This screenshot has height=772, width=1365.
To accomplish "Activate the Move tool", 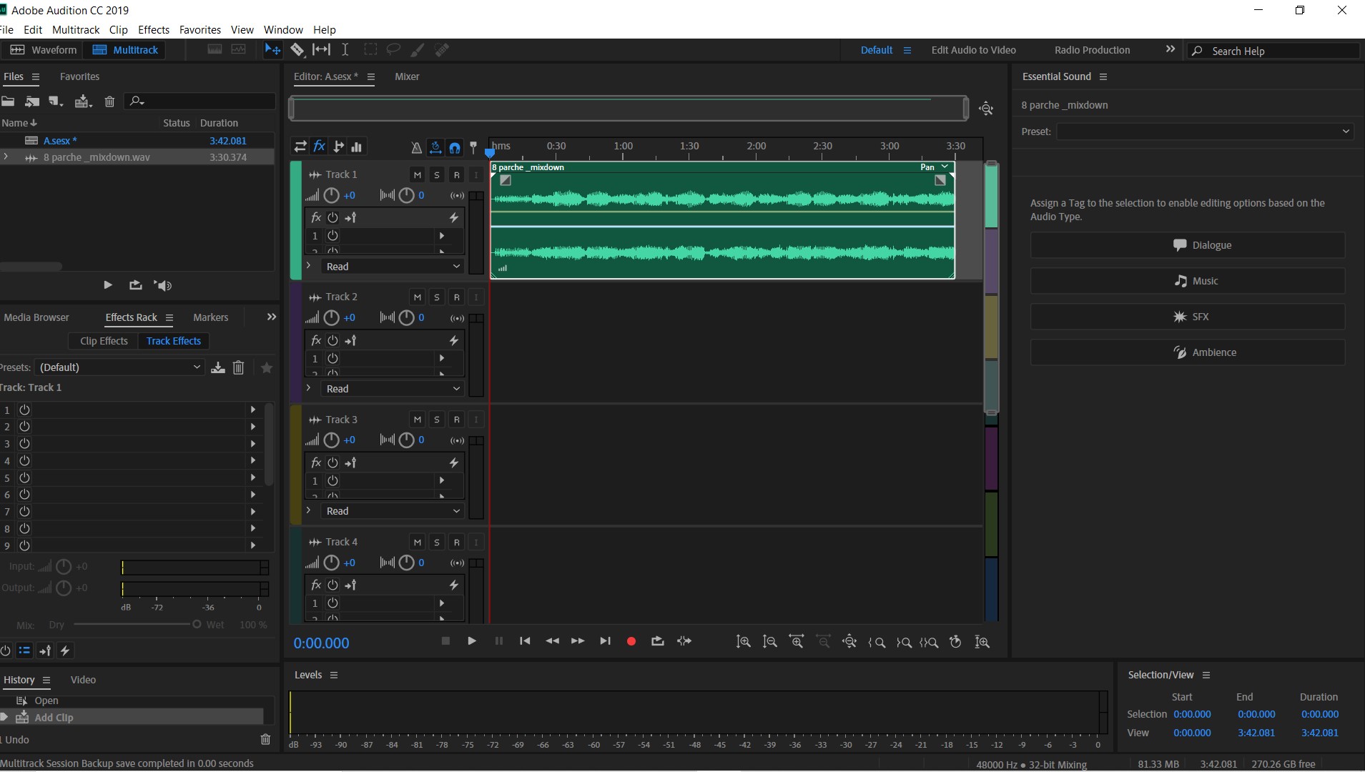I will point(272,50).
